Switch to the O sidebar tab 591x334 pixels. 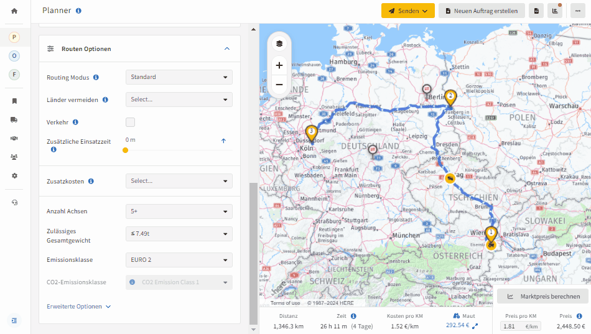(x=14, y=56)
